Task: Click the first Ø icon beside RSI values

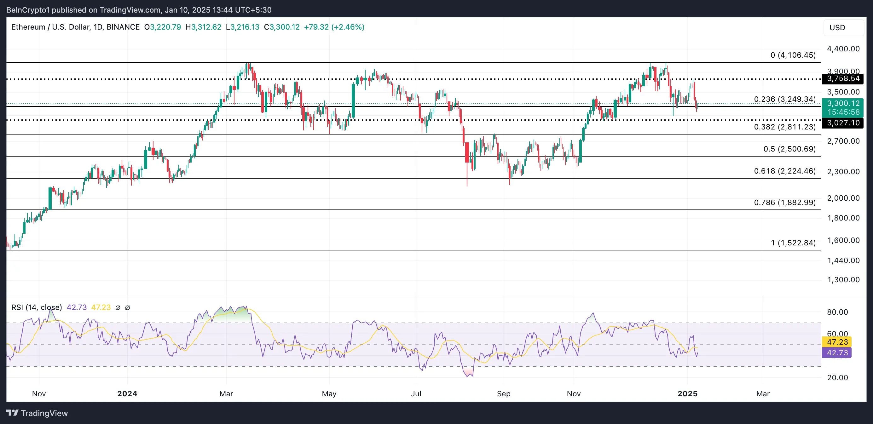Action: pyautogui.click(x=118, y=308)
